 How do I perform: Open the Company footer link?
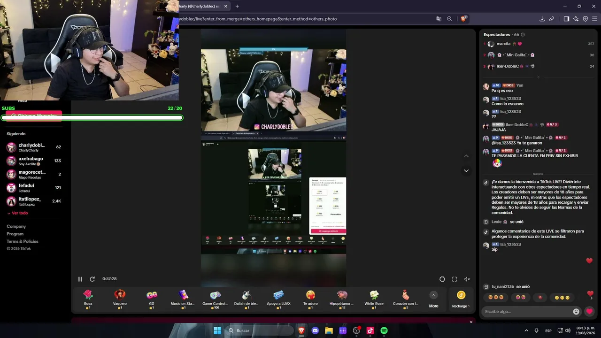pos(16,226)
